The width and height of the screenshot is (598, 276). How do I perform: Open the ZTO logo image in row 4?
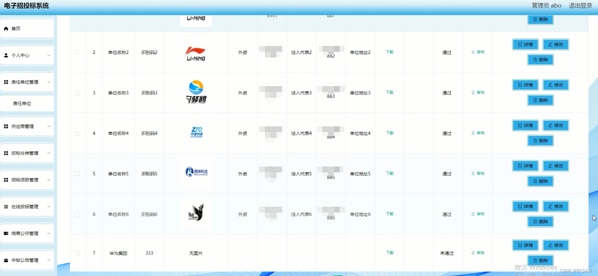click(197, 132)
